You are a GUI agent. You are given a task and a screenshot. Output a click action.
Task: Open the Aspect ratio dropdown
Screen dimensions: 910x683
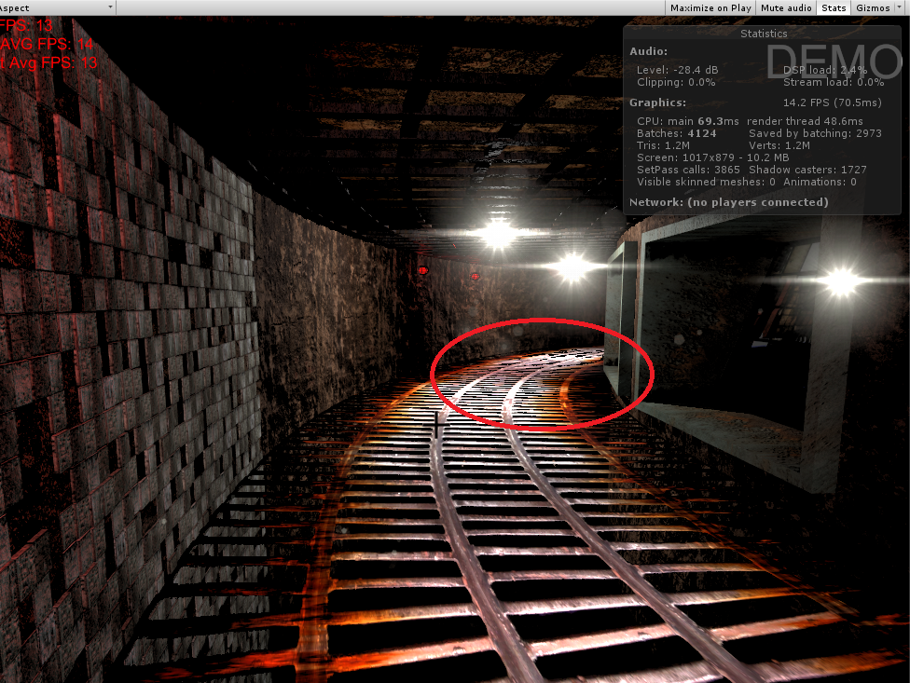56,7
